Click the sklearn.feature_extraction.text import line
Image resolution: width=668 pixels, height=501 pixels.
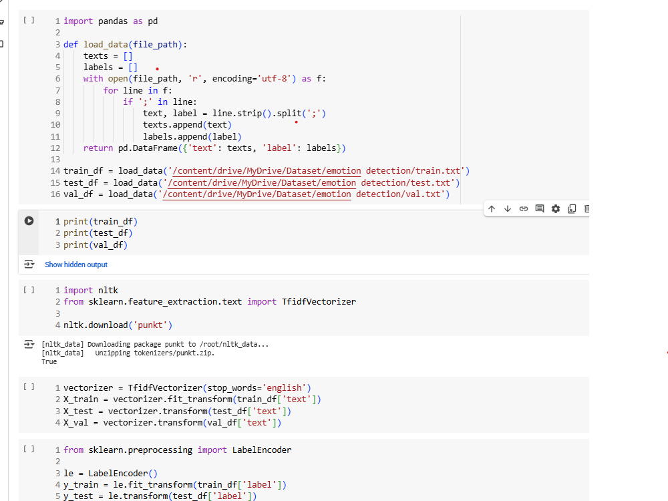tap(210, 302)
